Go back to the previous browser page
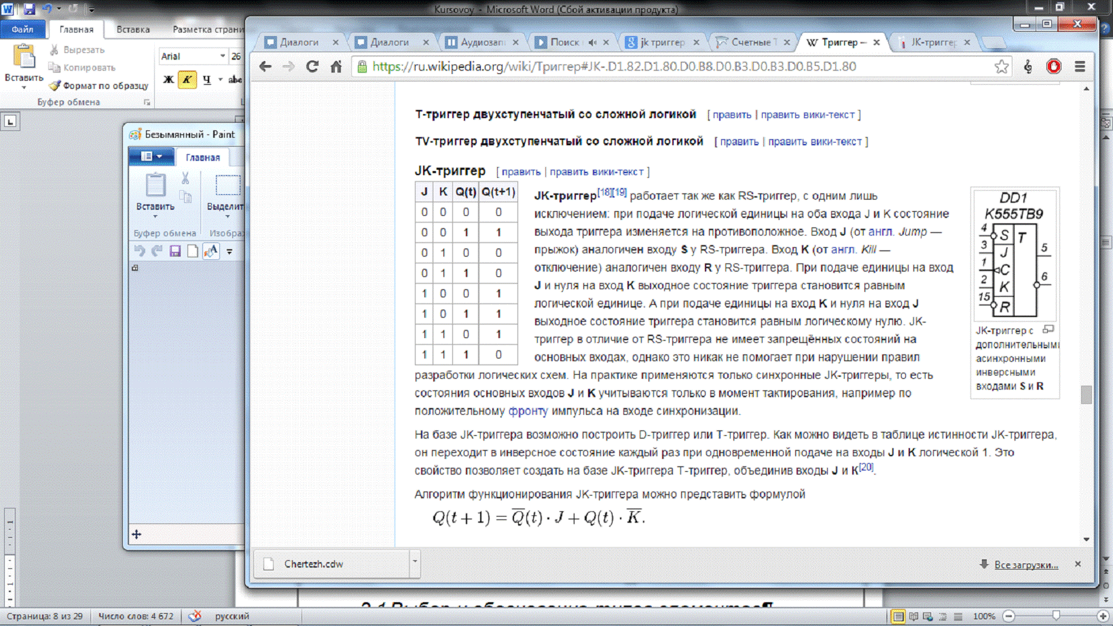The height and width of the screenshot is (626, 1113). (266, 67)
